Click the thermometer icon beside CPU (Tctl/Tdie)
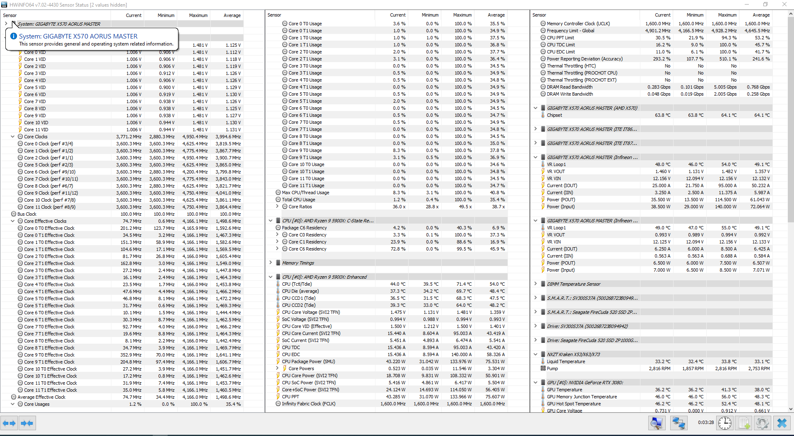This screenshot has width=794, height=436. pos(278,284)
